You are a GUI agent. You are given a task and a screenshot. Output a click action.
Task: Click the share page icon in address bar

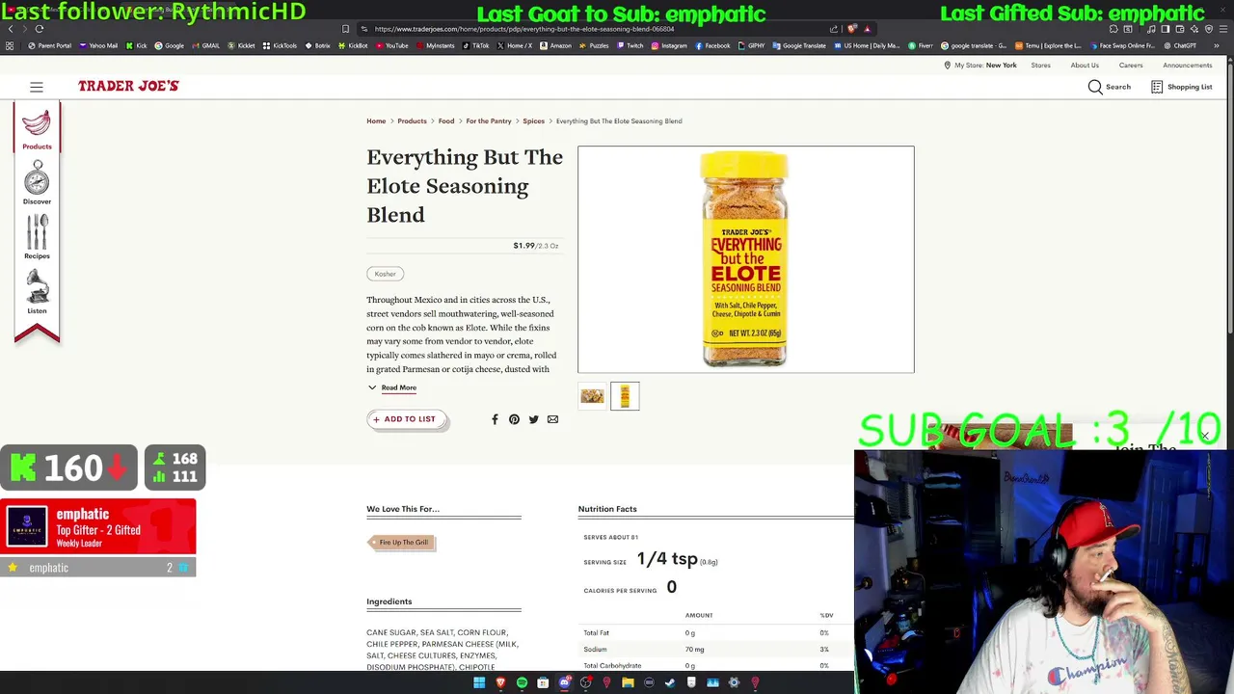[x=834, y=29]
